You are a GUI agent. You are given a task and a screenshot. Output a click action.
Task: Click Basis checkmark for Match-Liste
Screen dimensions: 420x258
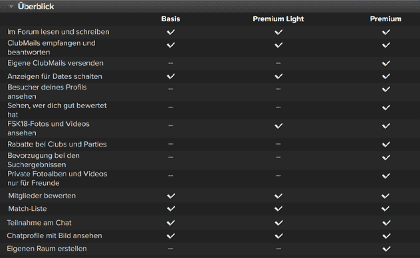pos(171,208)
